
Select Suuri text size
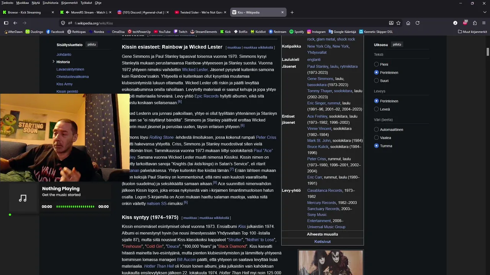tap(376, 81)
